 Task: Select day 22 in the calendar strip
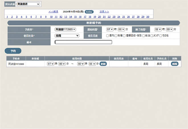(109, 17)
